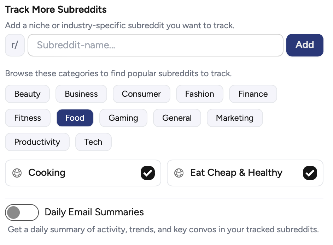Select the Business category chip
This screenshot has width=333, height=245.
coord(81,94)
